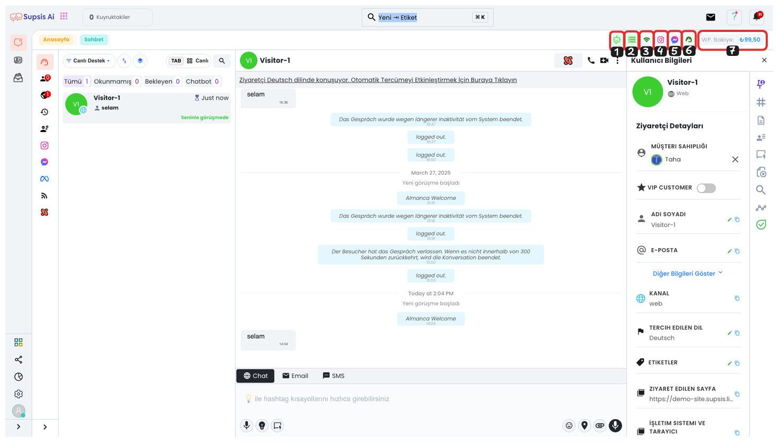Switch to the Anasayfa tab

[56, 39]
